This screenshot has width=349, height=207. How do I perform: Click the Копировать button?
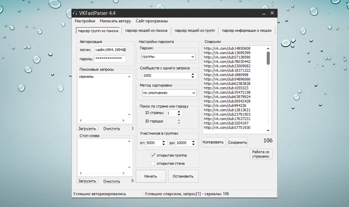[x=213, y=142]
